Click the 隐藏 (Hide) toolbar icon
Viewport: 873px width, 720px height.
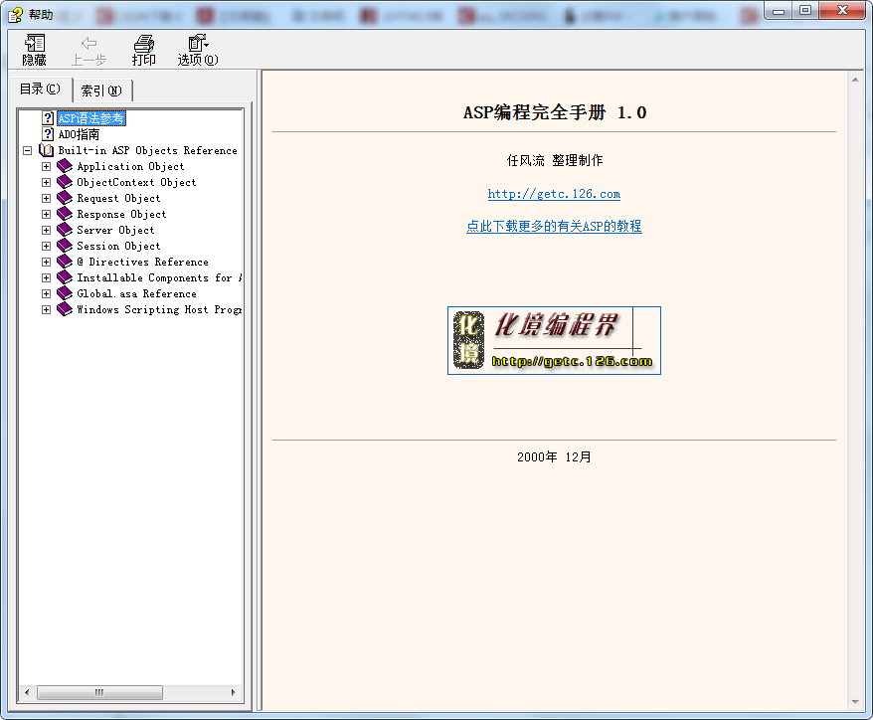[33, 48]
